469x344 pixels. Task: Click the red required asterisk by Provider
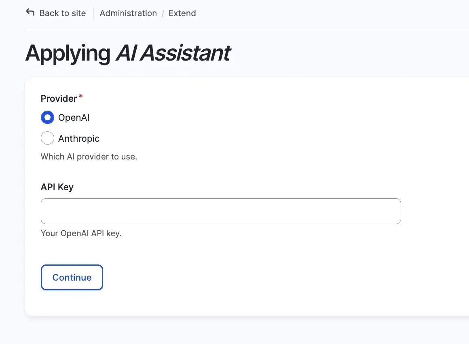(81, 96)
